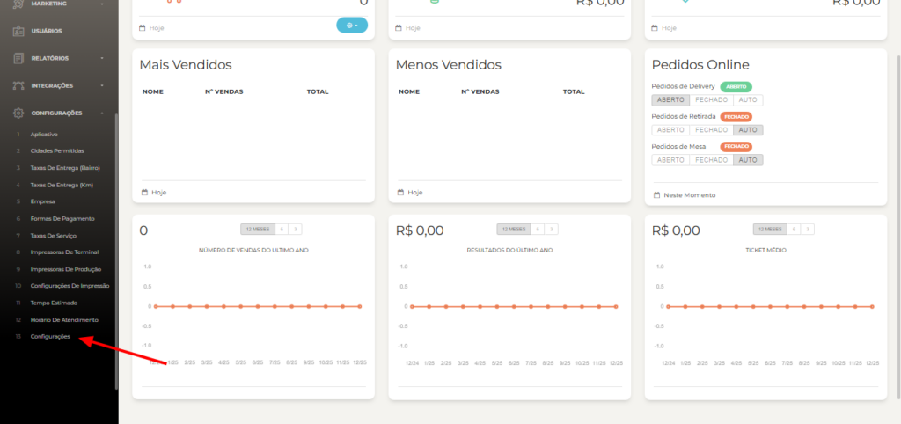Click the Usuários sidebar icon

click(x=18, y=31)
